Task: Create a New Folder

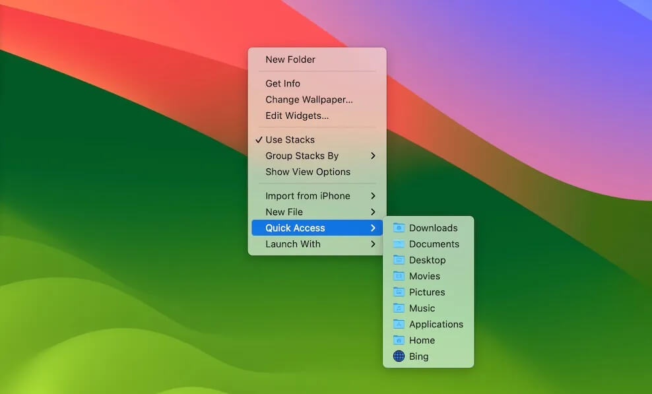Action: (x=291, y=59)
